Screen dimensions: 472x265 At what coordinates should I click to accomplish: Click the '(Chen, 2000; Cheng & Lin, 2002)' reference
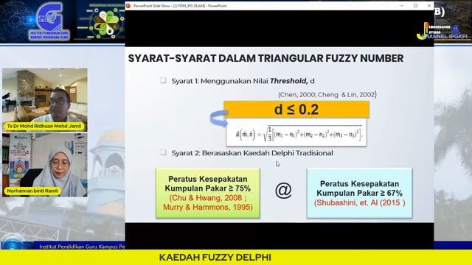click(x=327, y=95)
